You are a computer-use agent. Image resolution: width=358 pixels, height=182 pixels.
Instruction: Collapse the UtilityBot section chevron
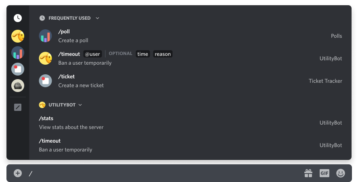point(80,105)
